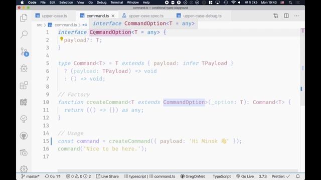
Task: Click CommandOption in line 10
Action: 184,102
